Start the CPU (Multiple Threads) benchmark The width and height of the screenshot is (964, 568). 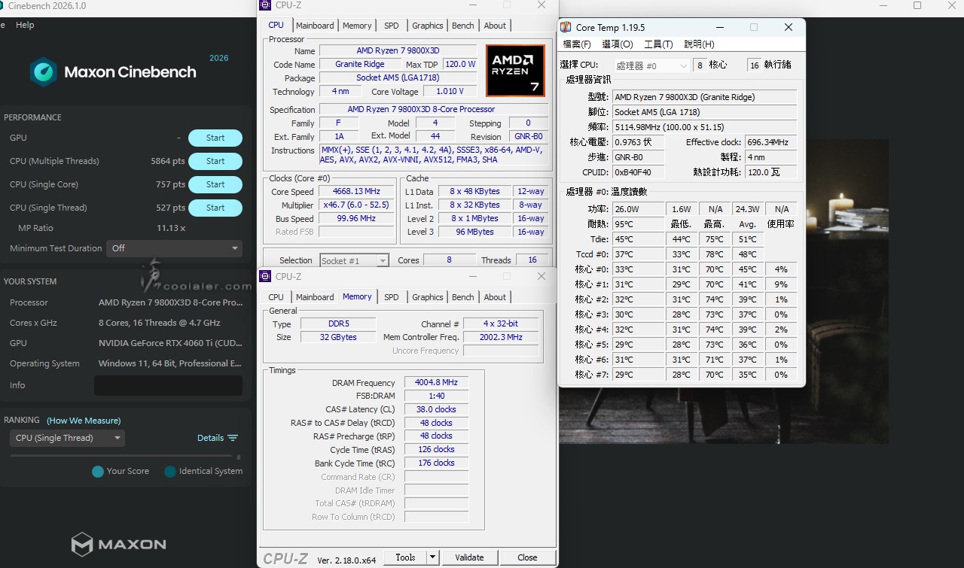(215, 161)
